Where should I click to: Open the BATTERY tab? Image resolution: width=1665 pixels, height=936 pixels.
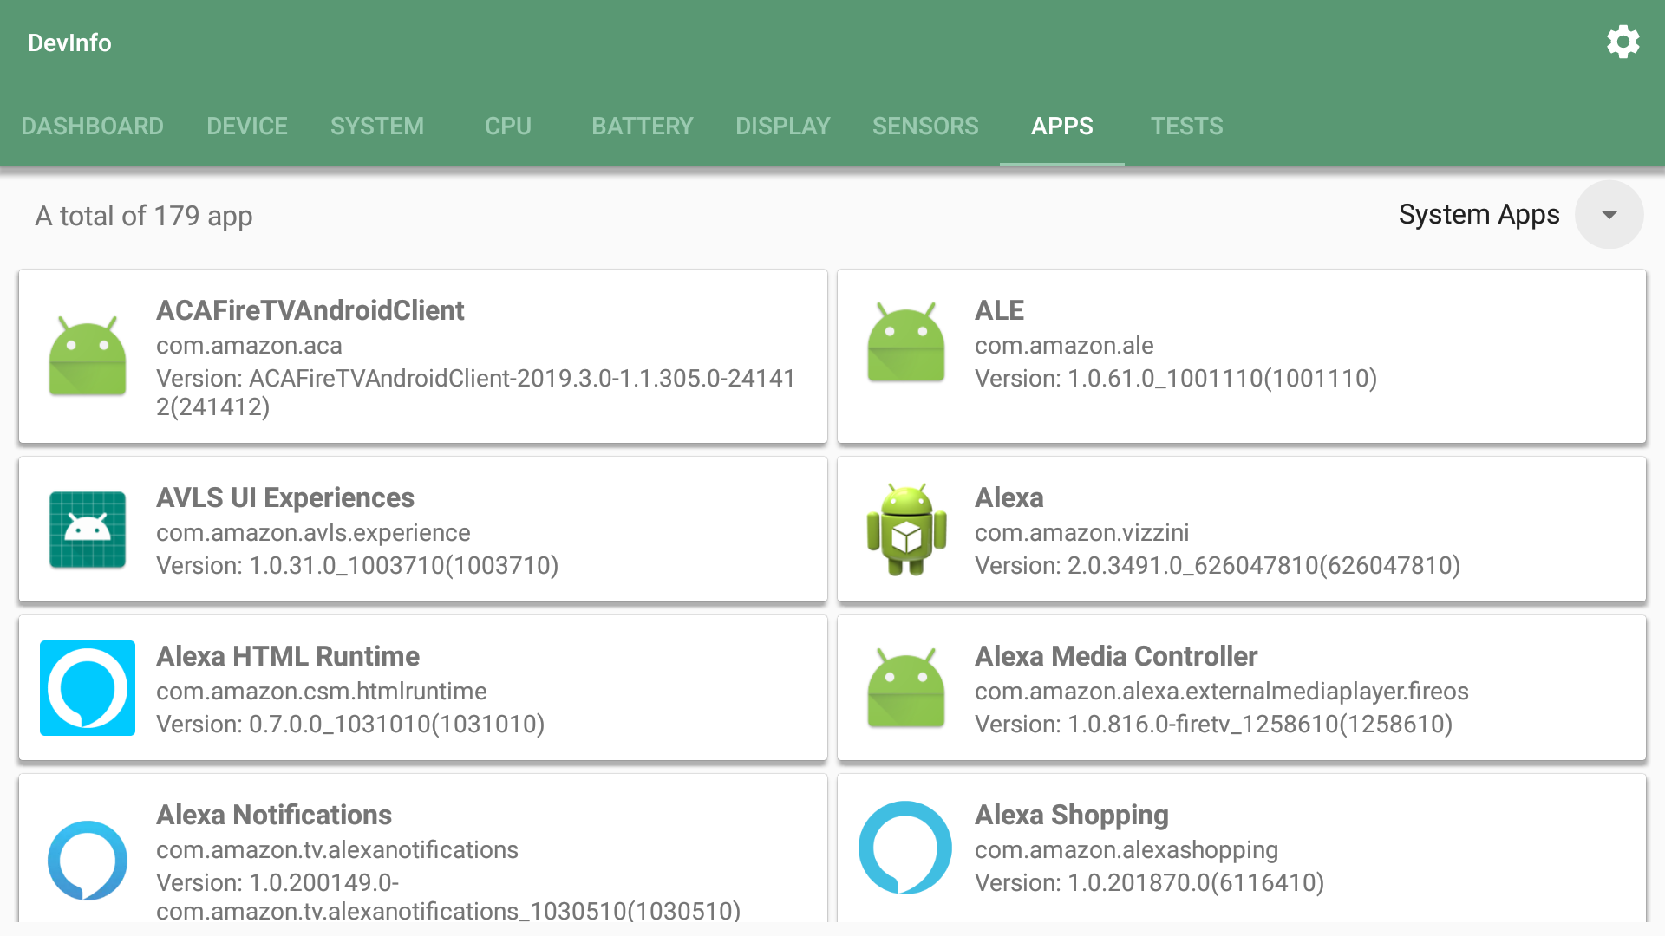pyautogui.click(x=642, y=126)
